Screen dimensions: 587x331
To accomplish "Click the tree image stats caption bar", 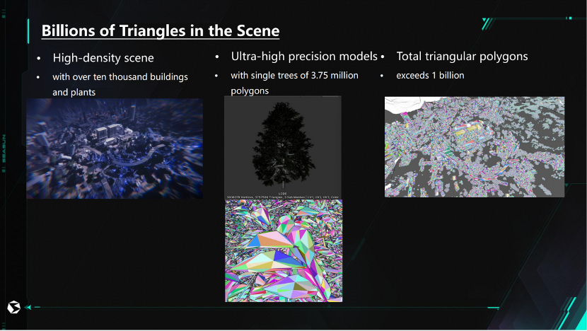I will (x=282, y=197).
